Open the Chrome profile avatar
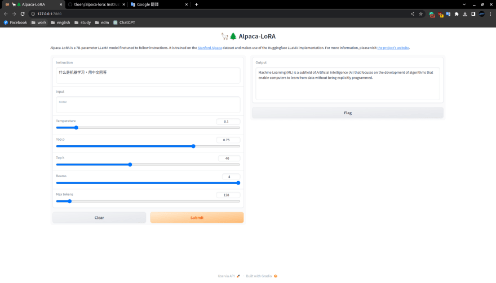This screenshot has height=283, width=496. tap(482, 14)
